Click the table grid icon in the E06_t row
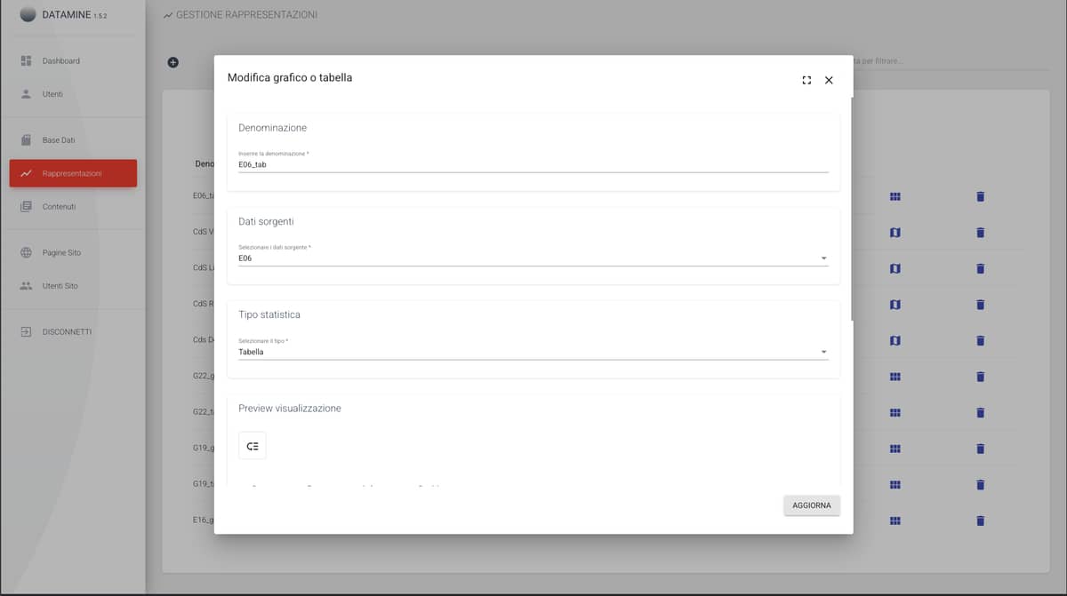Viewport: 1067px width, 596px height. click(x=895, y=196)
